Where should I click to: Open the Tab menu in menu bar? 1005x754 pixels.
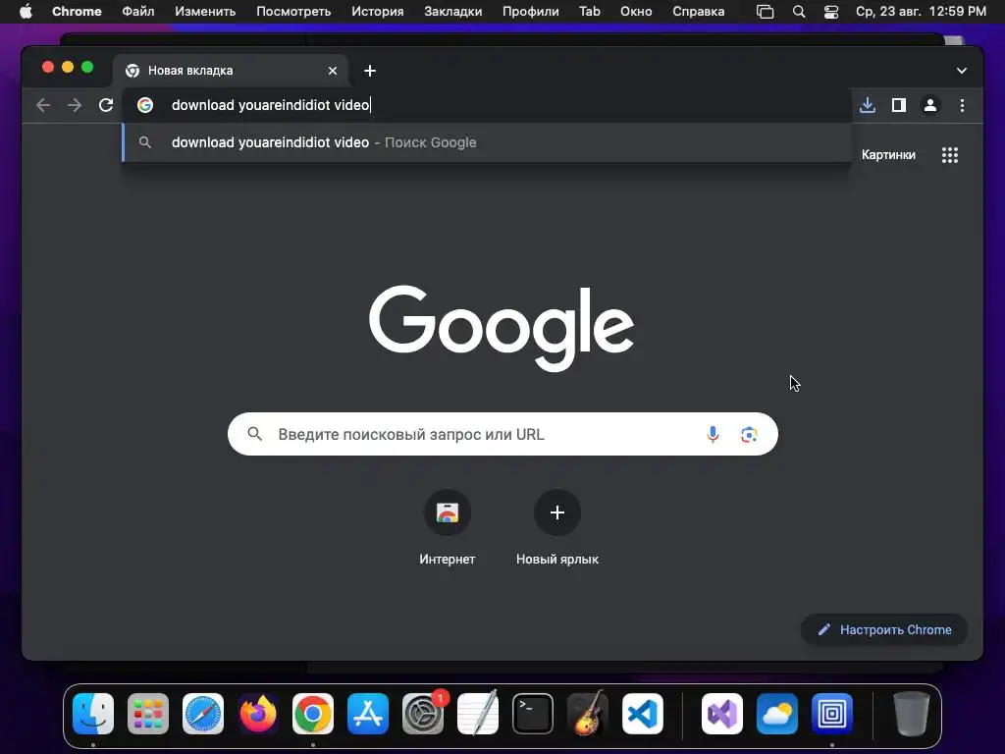(590, 12)
